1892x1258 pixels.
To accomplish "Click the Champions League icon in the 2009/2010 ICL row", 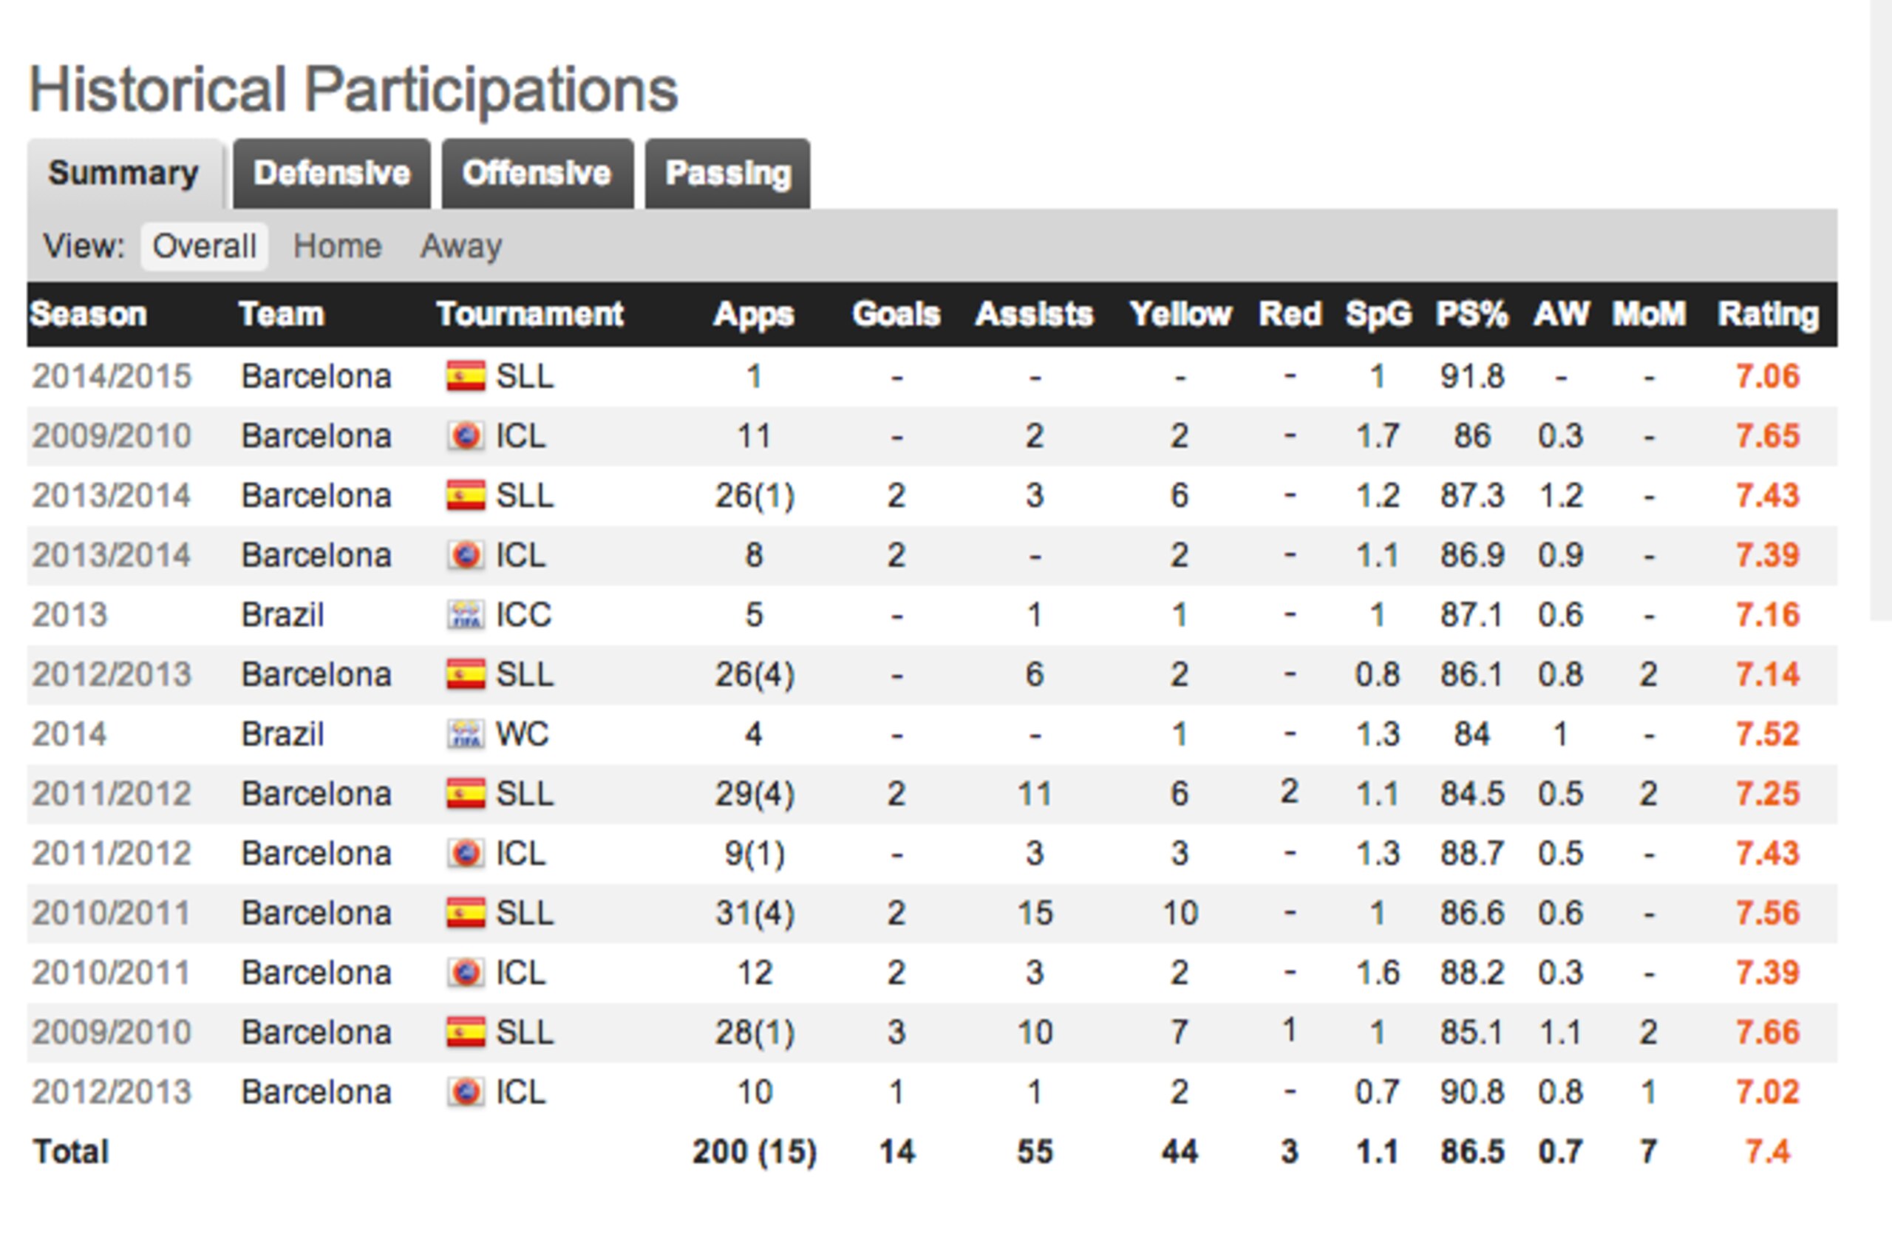I will (465, 435).
